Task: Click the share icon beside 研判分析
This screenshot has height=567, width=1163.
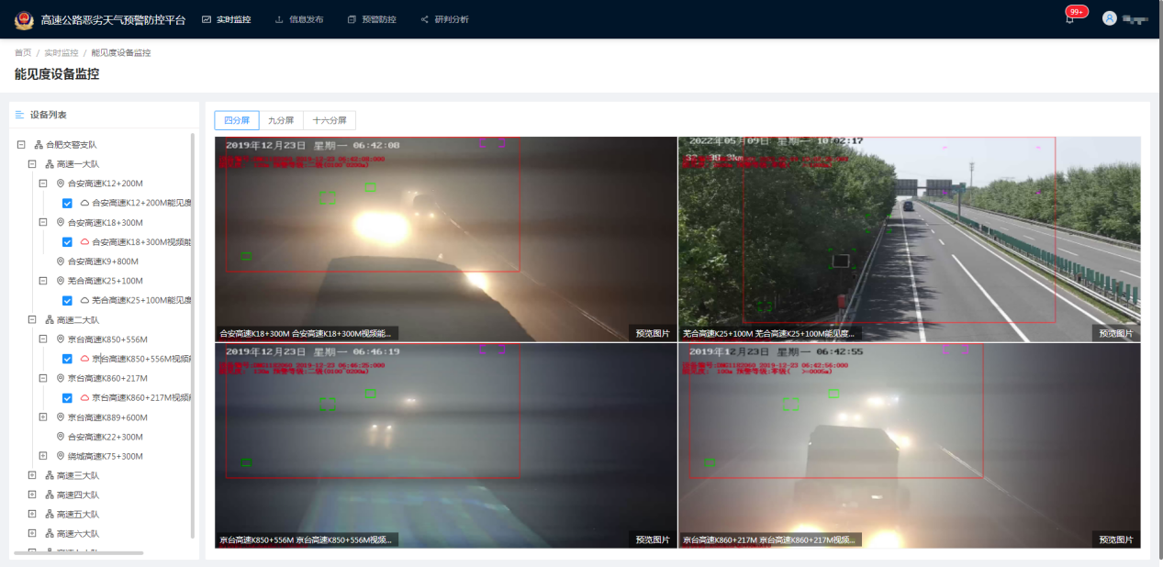Action: click(x=424, y=19)
